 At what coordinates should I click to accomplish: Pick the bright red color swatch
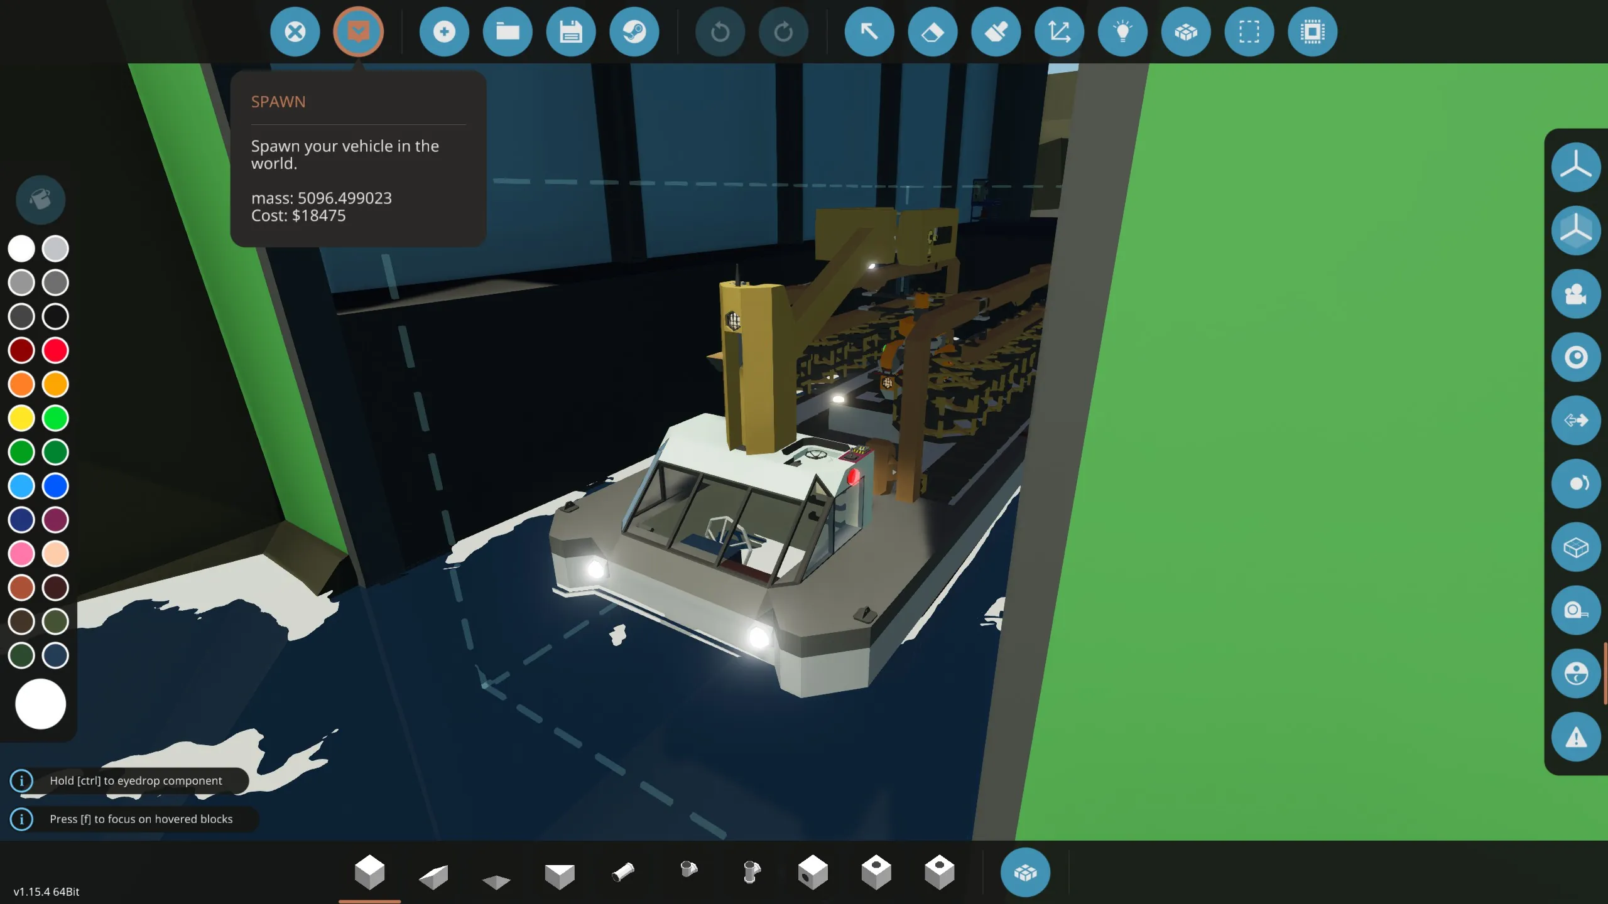click(x=55, y=350)
